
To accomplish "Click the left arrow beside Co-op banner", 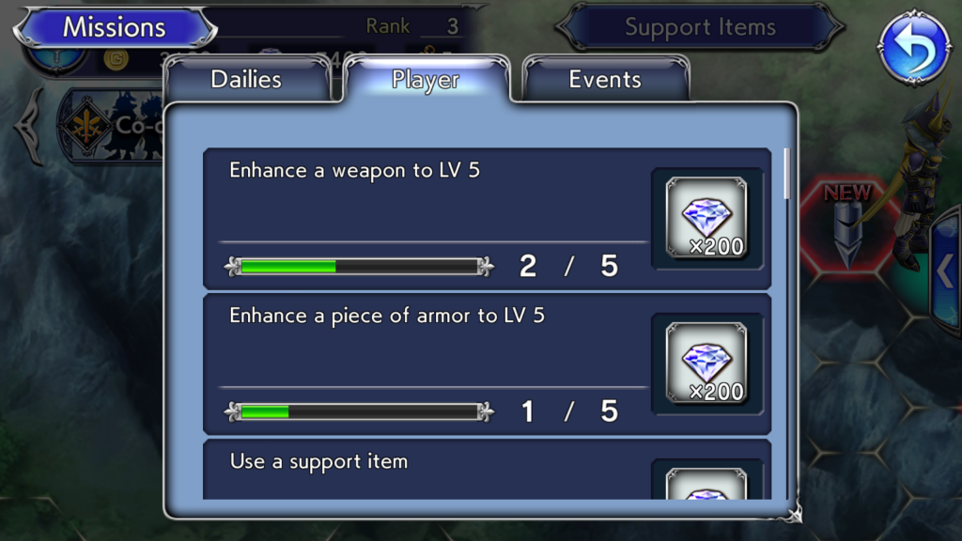I will click(31, 127).
